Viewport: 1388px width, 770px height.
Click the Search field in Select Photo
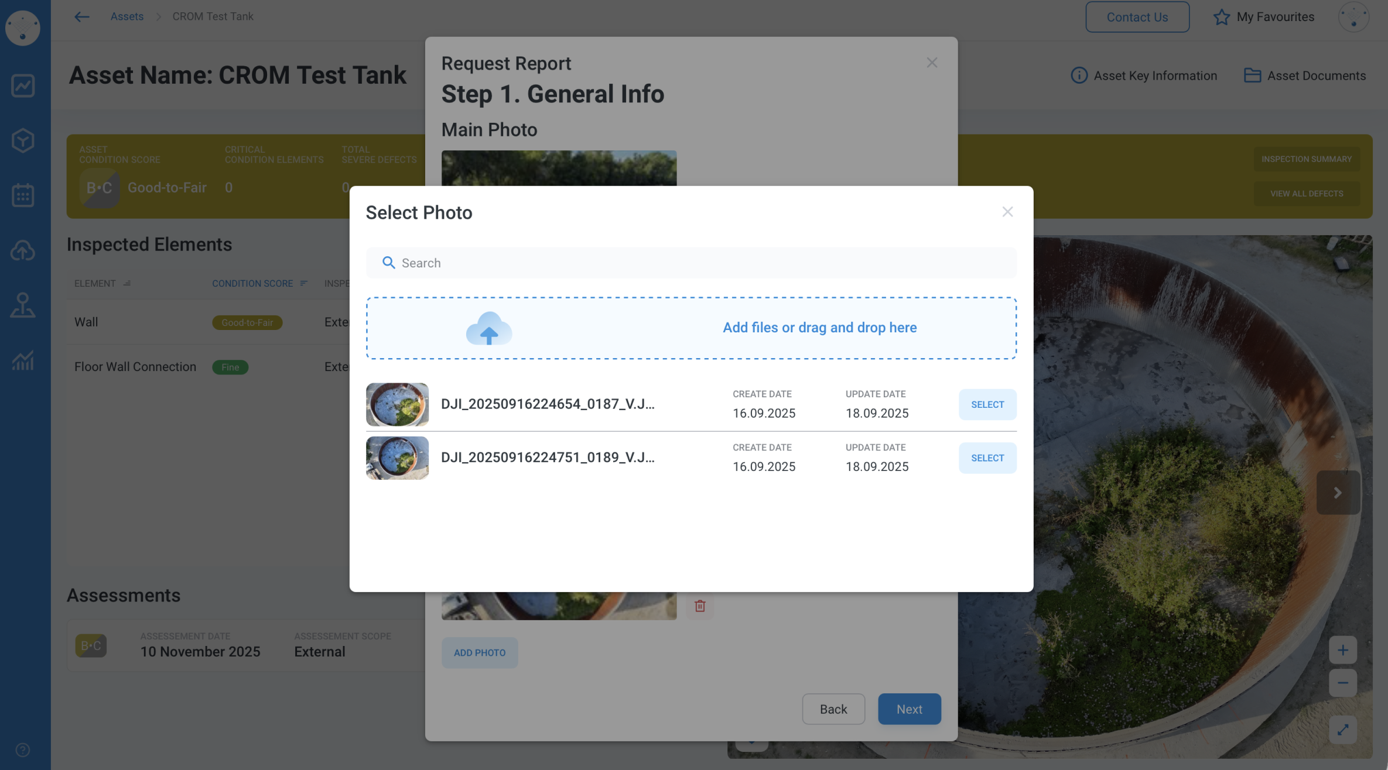click(x=691, y=263)
